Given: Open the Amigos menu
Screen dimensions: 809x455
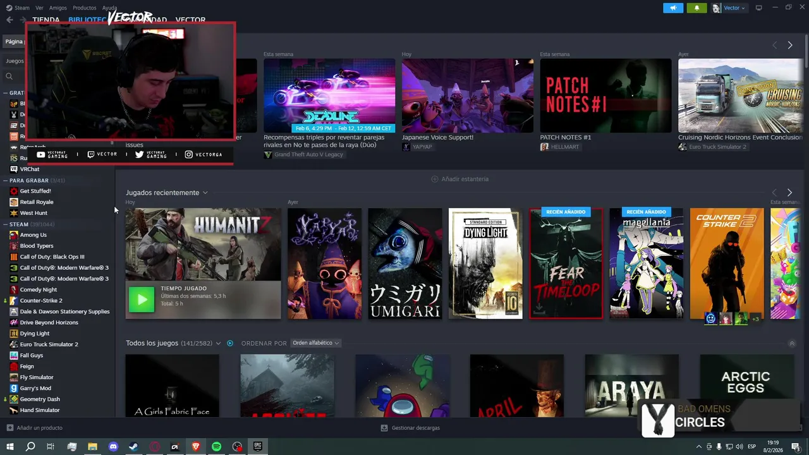Looking at the screenshot, I should [58, 8].
